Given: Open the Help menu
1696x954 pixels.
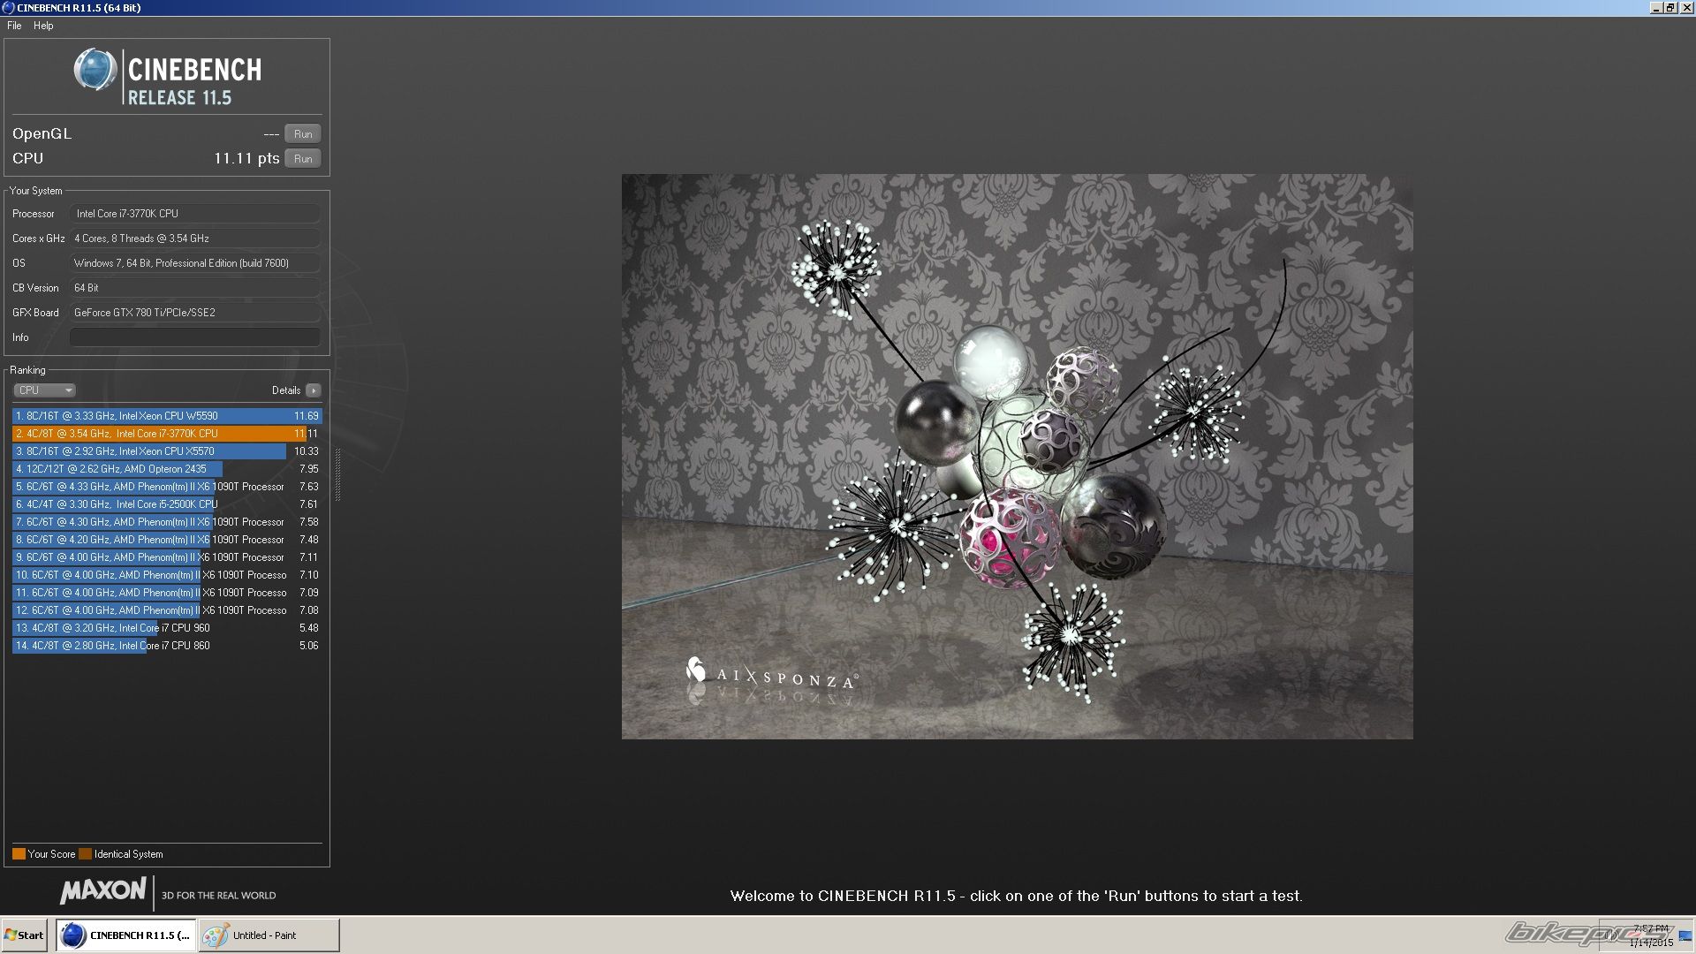Looking at the screenshot, I should pos(43,26).
